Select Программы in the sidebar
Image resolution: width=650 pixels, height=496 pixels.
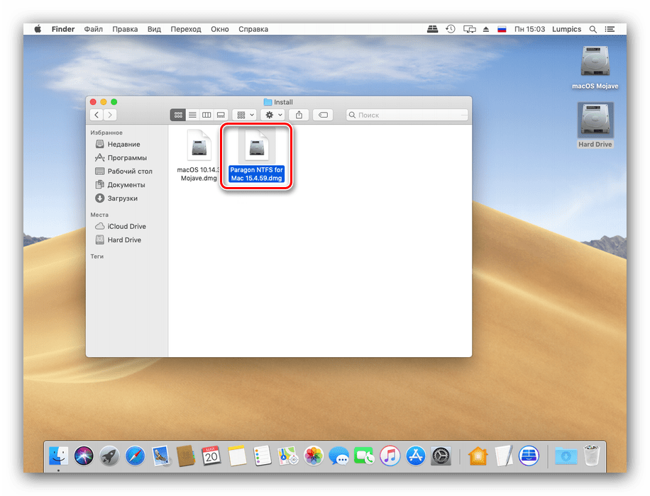click(127, 158)
